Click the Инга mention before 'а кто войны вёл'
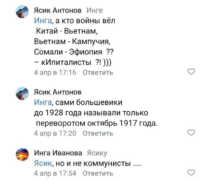This screenshot has height=181, width=204. pyautogui.click(x=43, y=21)
